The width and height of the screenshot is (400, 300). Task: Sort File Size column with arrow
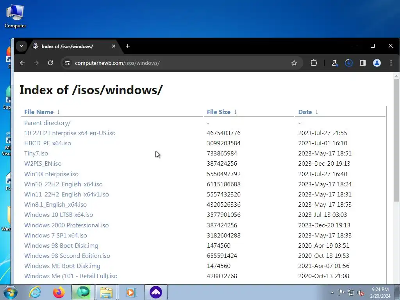(236, 112)
